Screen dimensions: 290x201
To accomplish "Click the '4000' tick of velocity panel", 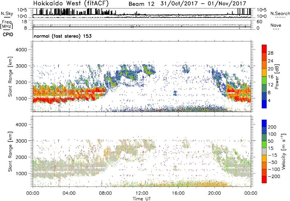I will [x=21, y=124].
